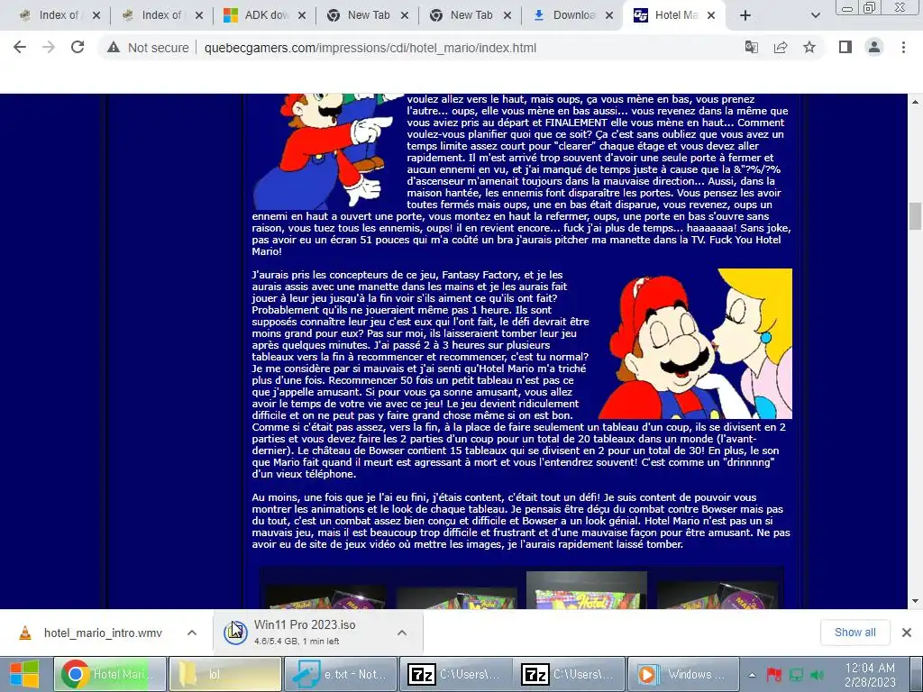Open Windows Media Player taskbar button
923x692 pixels.
coord(684,674)
